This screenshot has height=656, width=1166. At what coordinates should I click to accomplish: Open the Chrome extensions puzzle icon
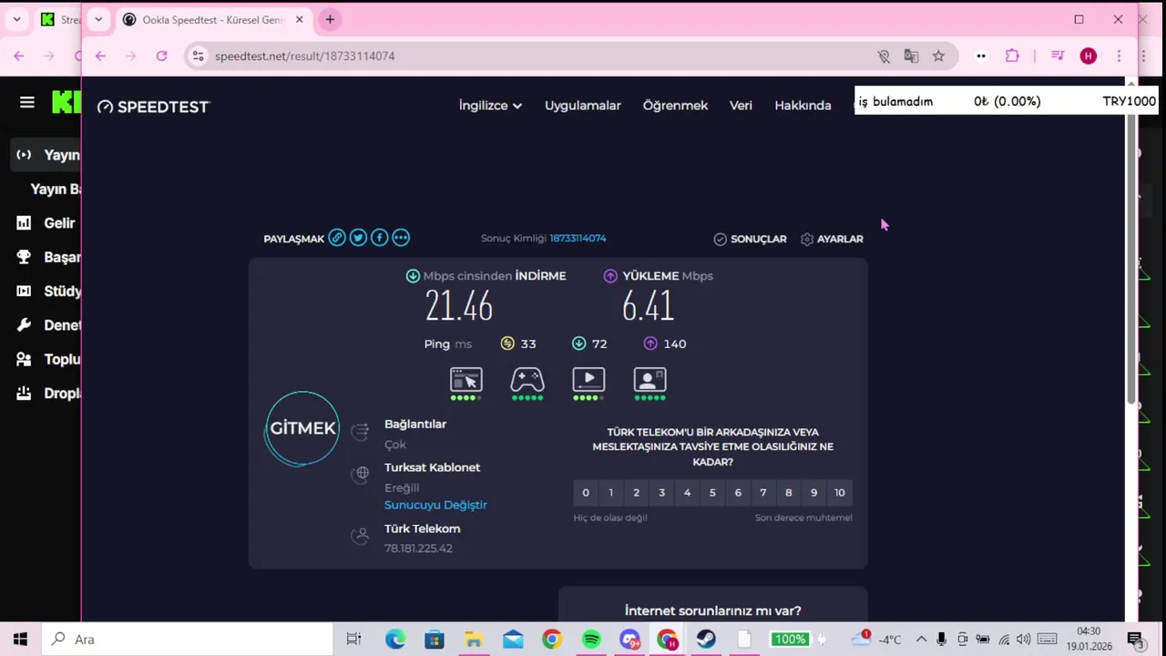[1012, 56]
